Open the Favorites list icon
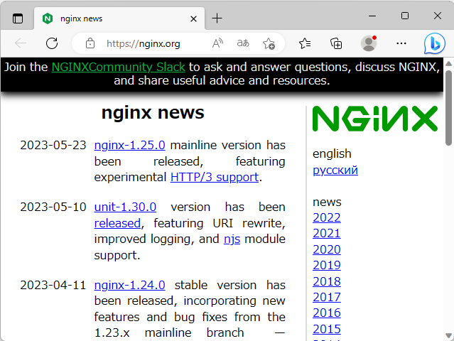The image size is (454, 341). [305, 43]
